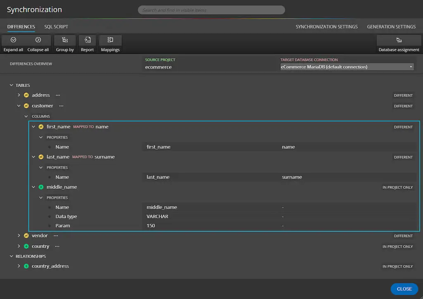Click the Expand all toolbar icon
The width and height of the screenshot is (423, 299).
tap(13, 40)
